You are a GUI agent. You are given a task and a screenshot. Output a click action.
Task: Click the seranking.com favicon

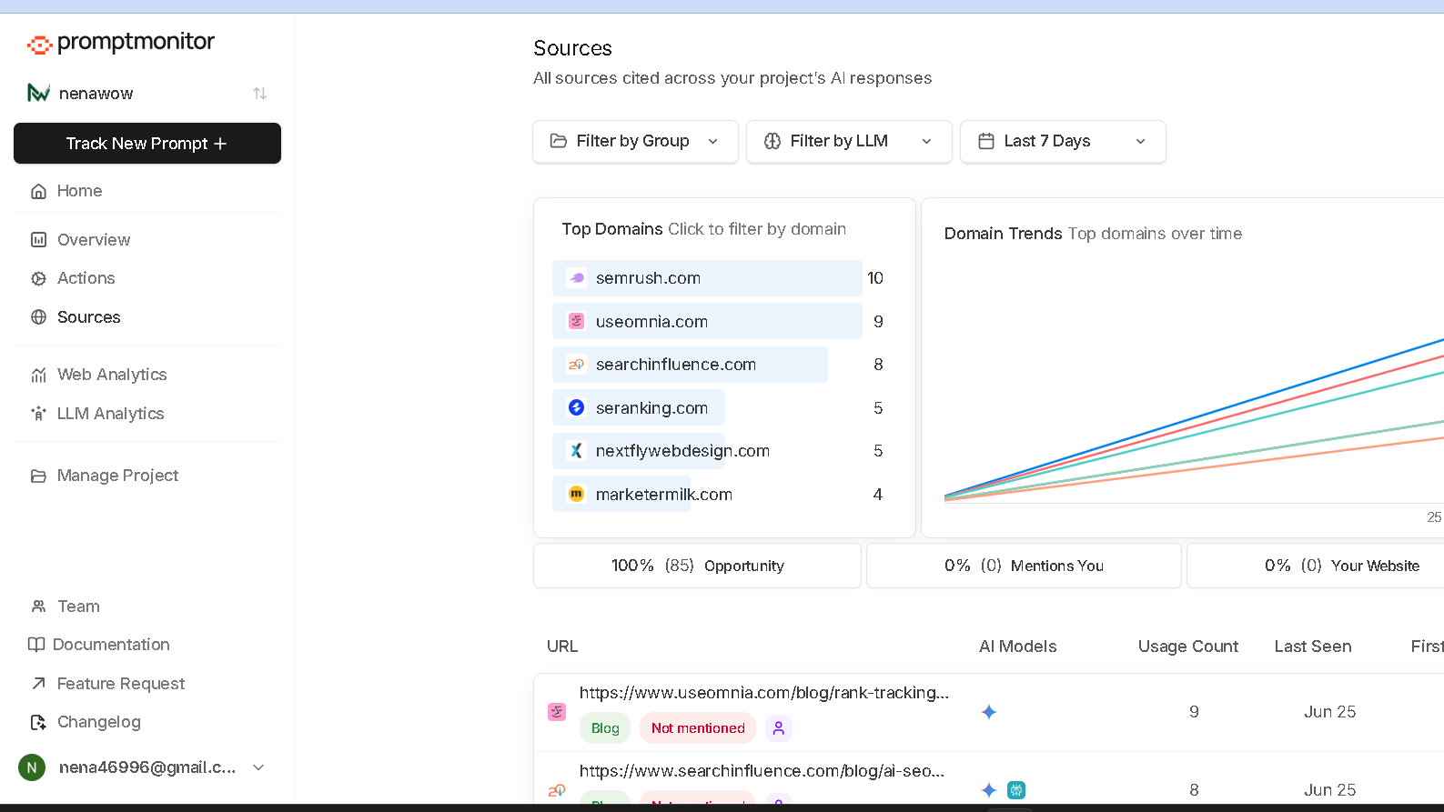click(x=576, y=407)
